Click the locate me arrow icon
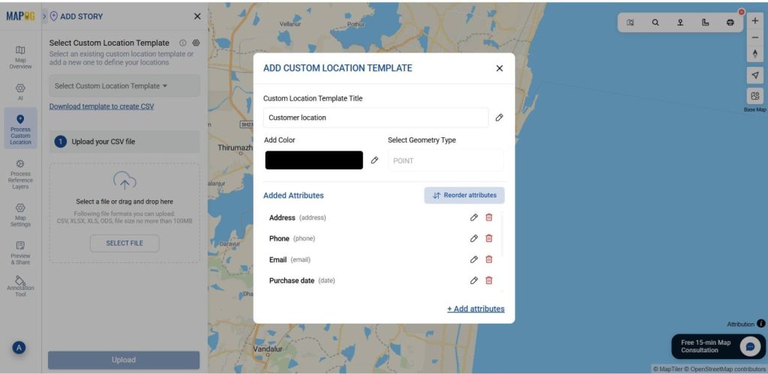Image resolution: width=768 pixels, height=374 pixels. pos(754,76)
